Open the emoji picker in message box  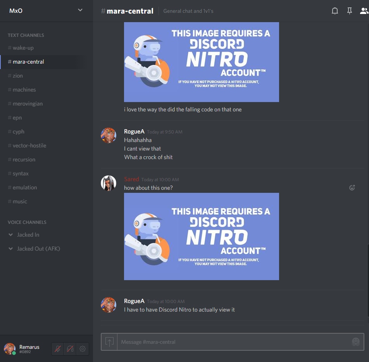(355, 342)
